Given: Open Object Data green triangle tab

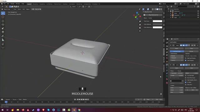Looking at the screenshot, I should pos(167,76).
